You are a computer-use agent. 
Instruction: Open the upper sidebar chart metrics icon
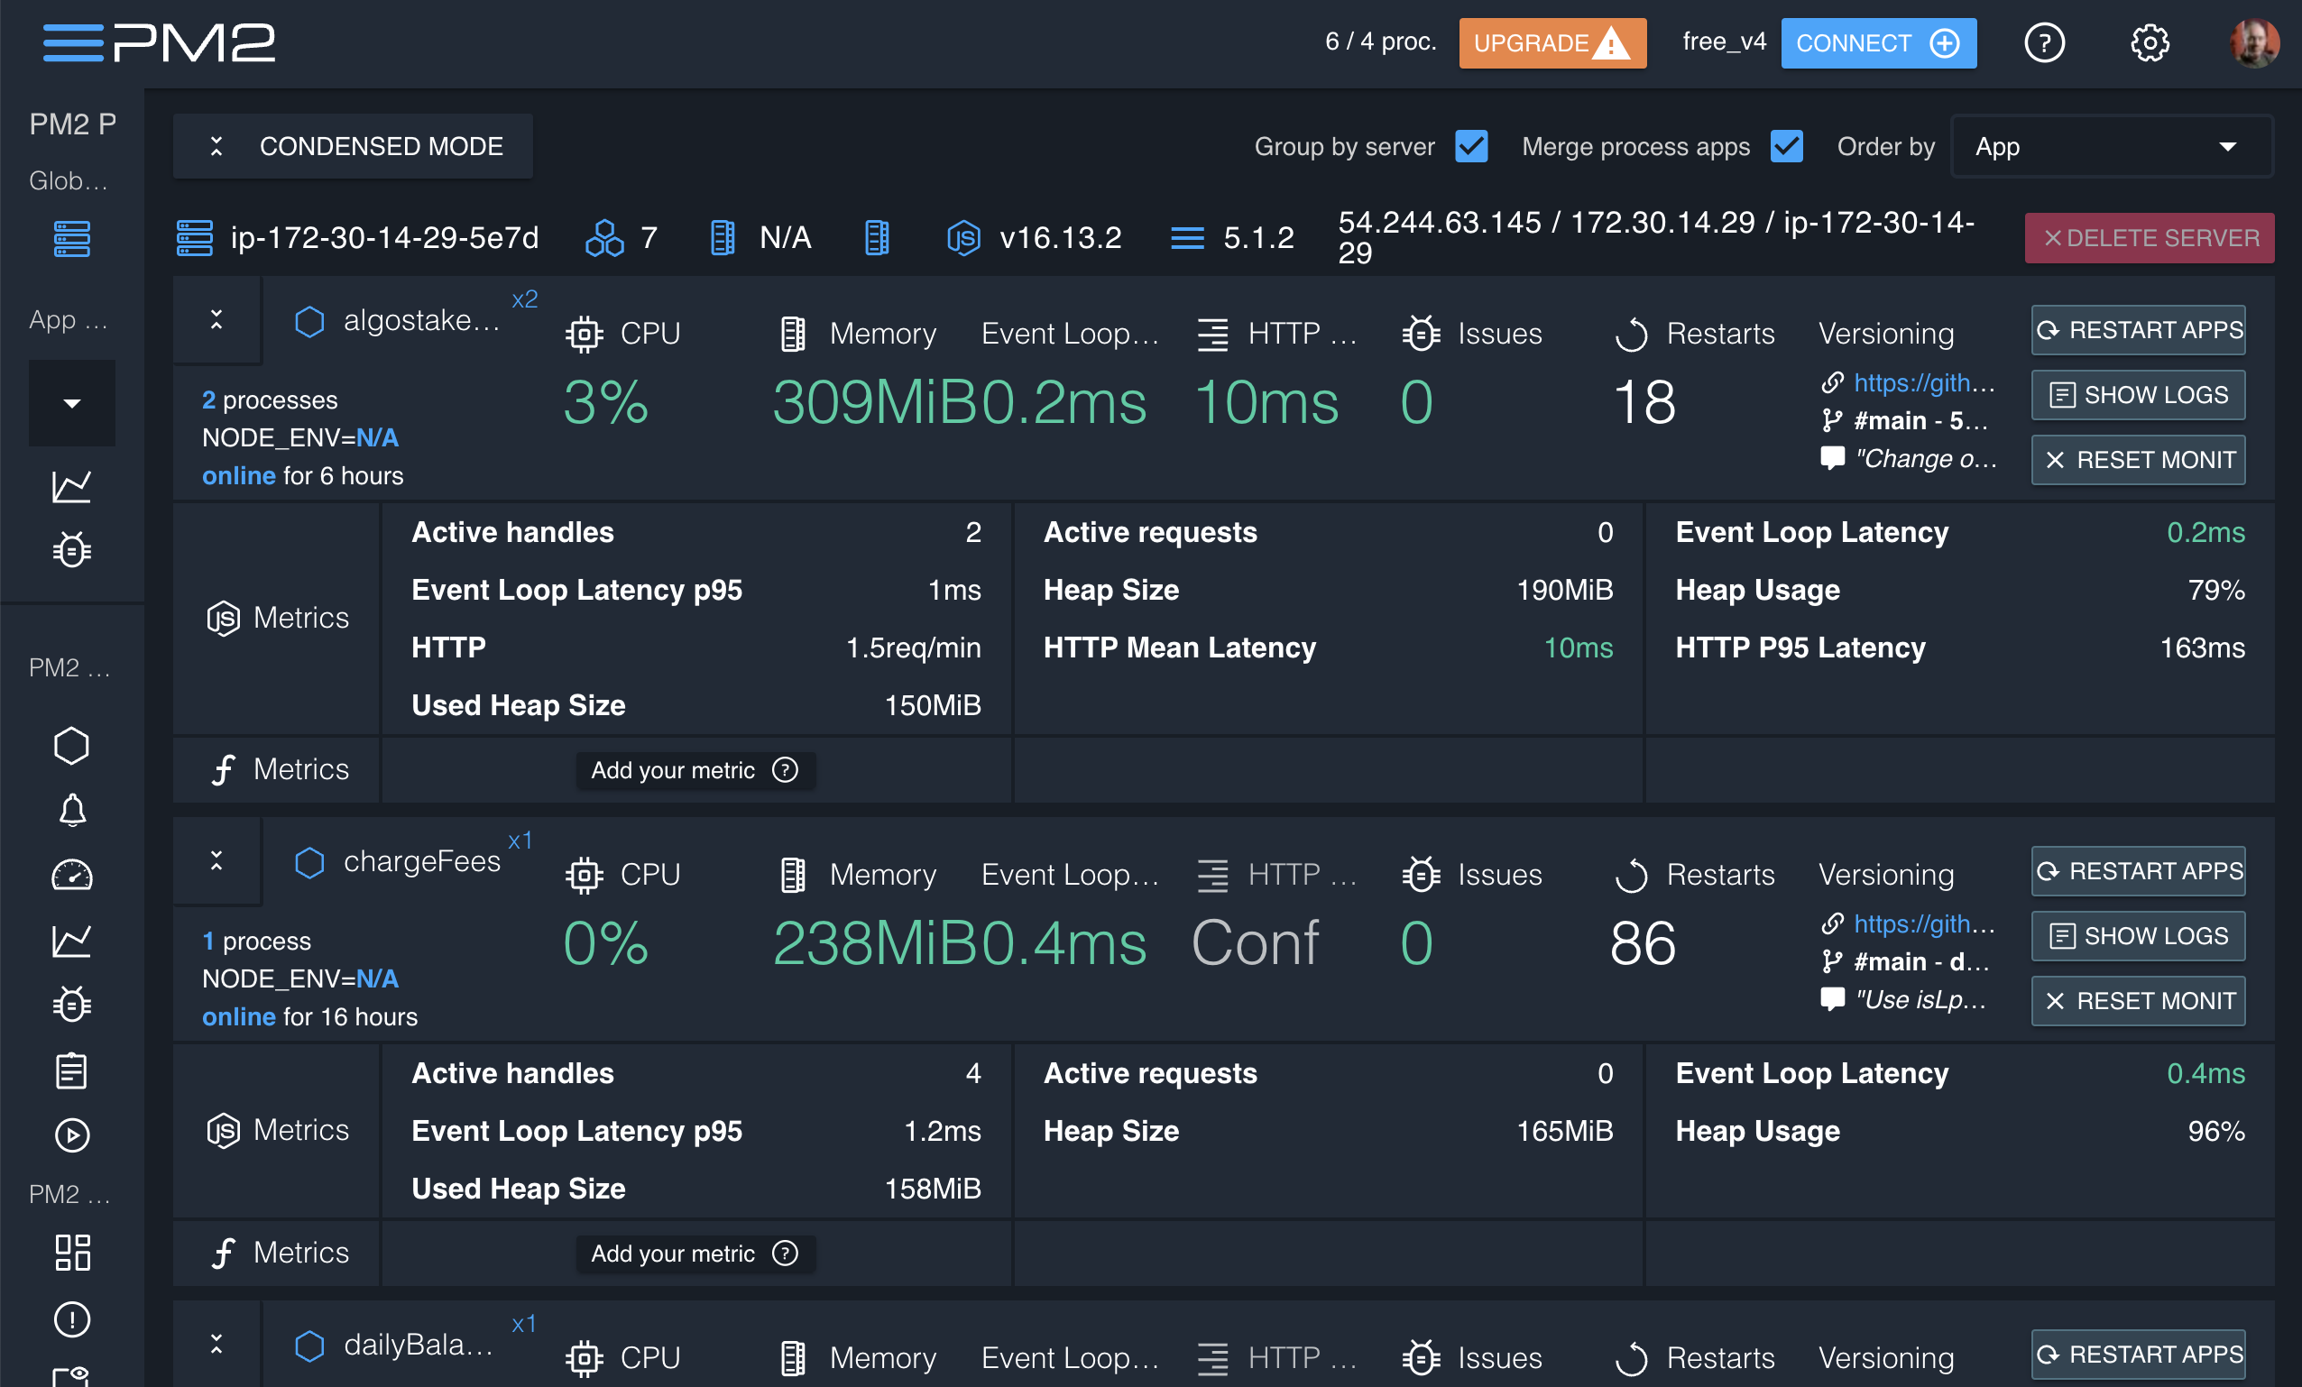(72, 486)
